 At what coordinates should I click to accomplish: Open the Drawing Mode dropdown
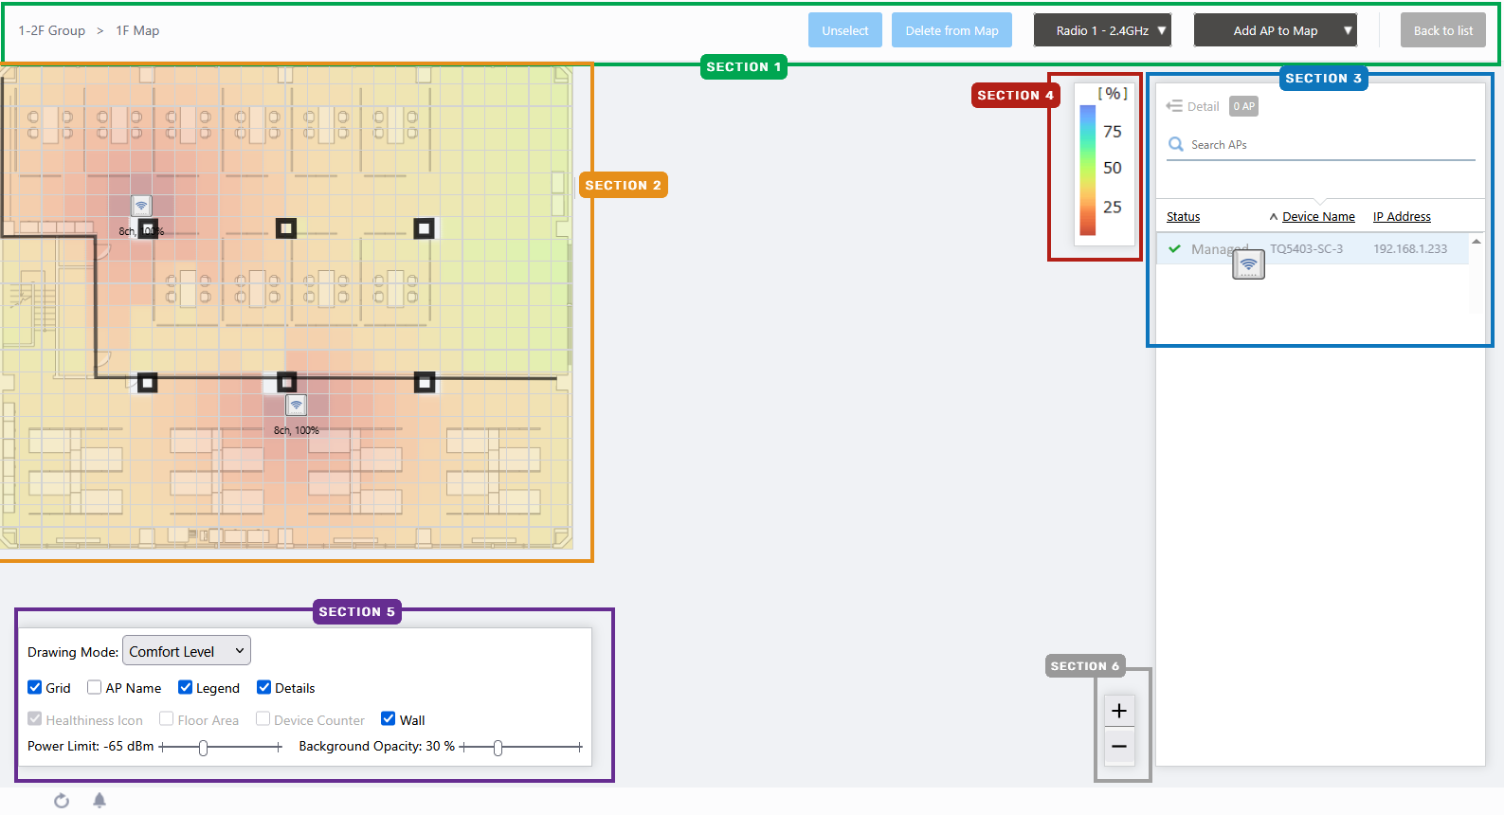(187, 651)
